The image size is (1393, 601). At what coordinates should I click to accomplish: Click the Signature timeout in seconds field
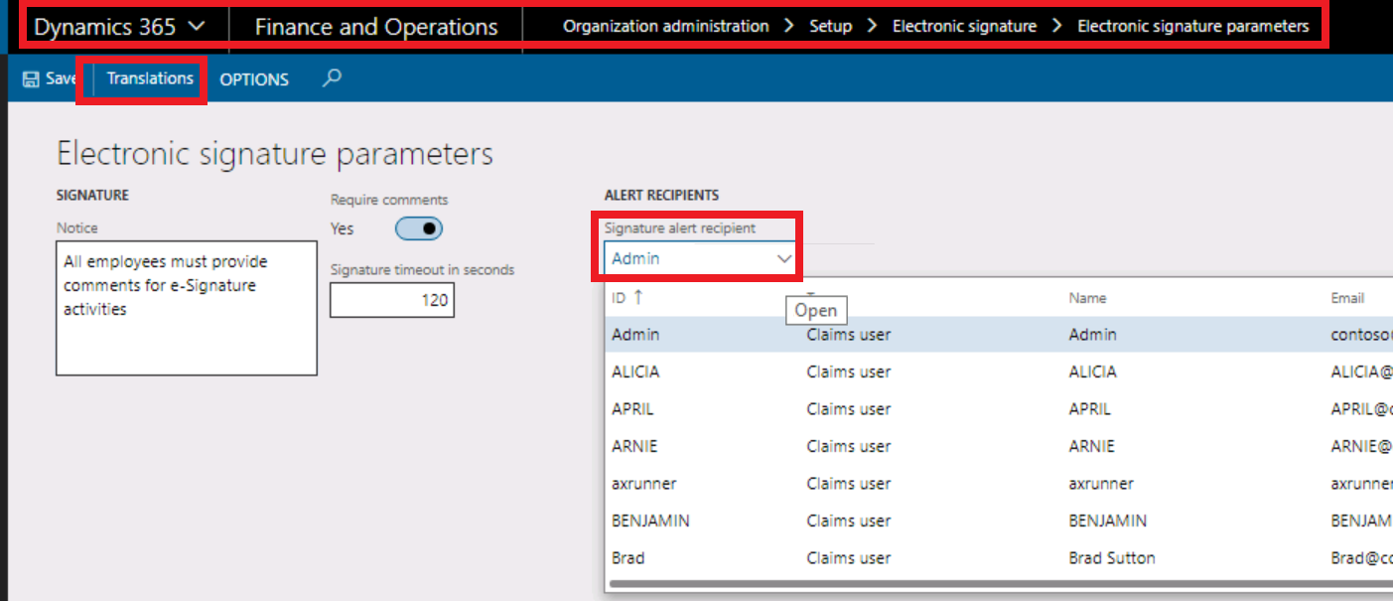[x=392, y=300]
